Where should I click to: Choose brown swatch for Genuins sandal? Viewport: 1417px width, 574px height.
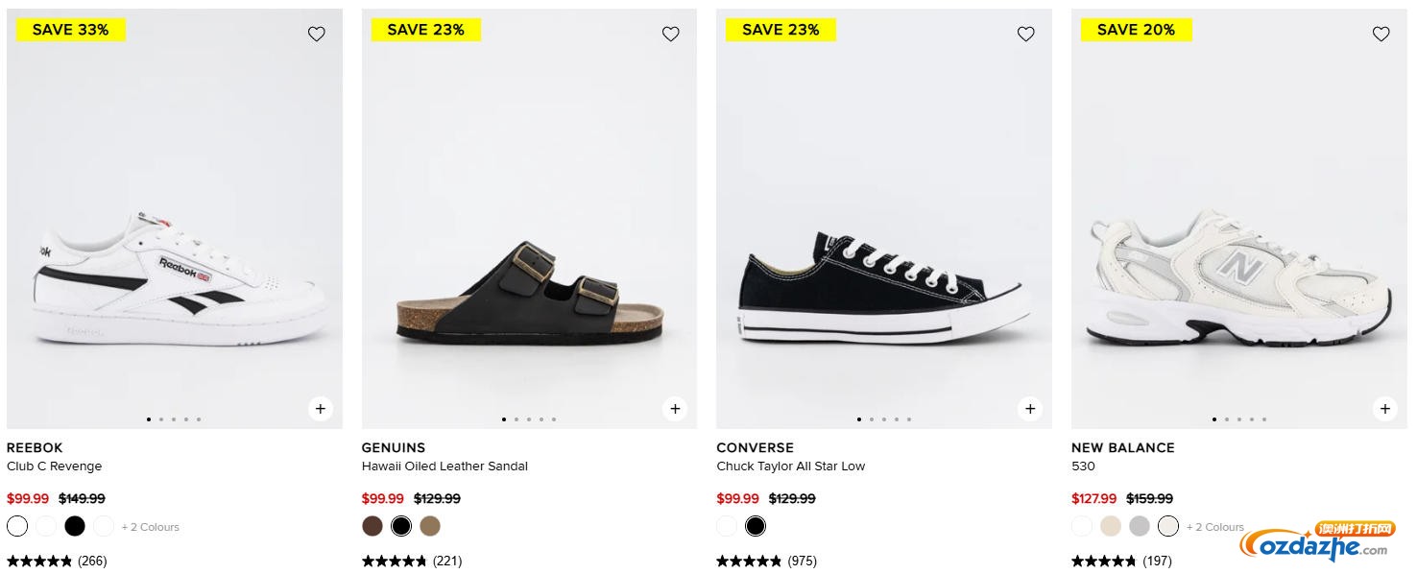(372, 526)
